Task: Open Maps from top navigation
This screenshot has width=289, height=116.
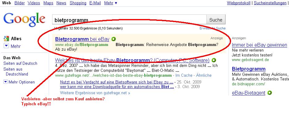Action: (x=48, y=3)
